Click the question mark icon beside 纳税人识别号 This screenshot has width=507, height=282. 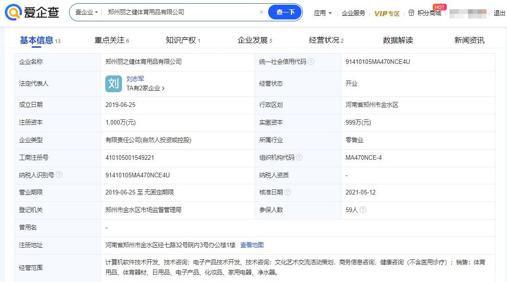[59, 175]
